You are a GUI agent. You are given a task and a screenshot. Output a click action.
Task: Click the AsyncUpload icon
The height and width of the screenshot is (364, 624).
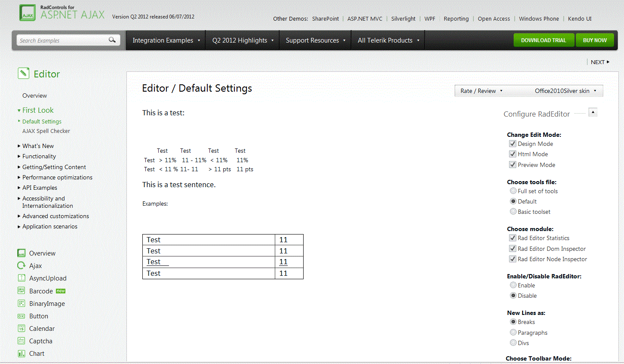point(22,278)
